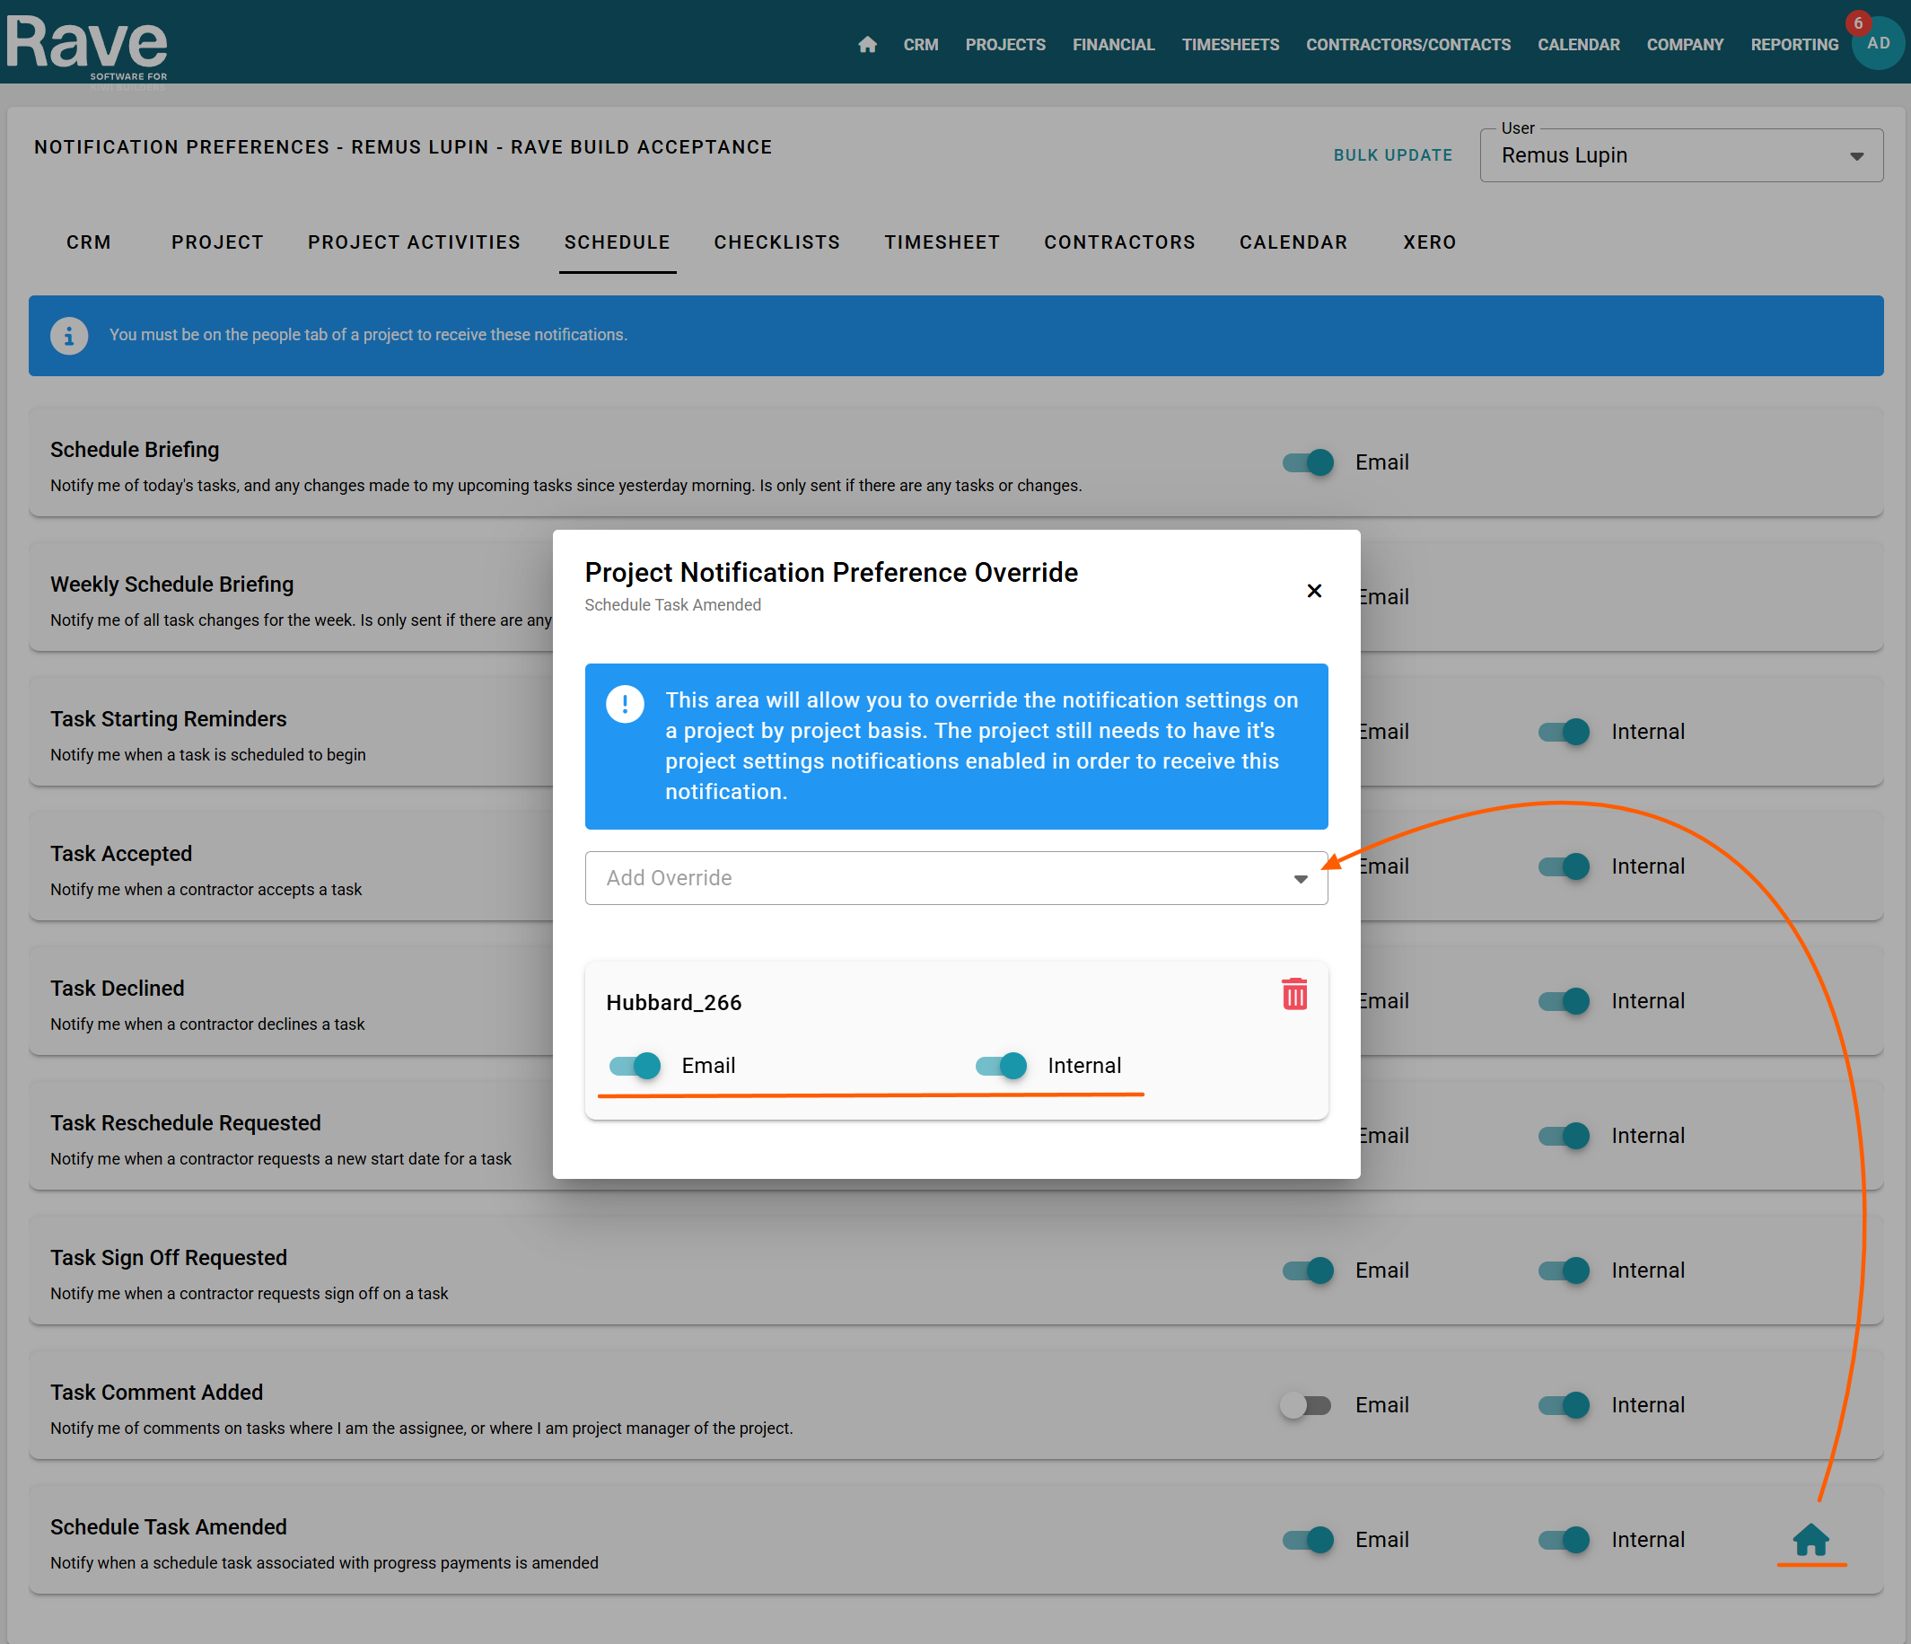This screenshot has width=1911, height=1644.
Task: Click the red notification badge showing 6
Action: tap(1857, 23)
